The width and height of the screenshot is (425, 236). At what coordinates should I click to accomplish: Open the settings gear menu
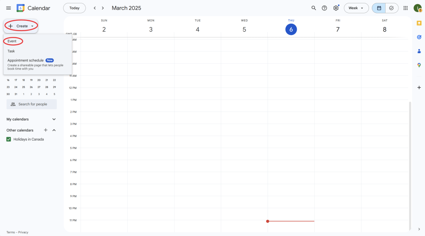336,8
